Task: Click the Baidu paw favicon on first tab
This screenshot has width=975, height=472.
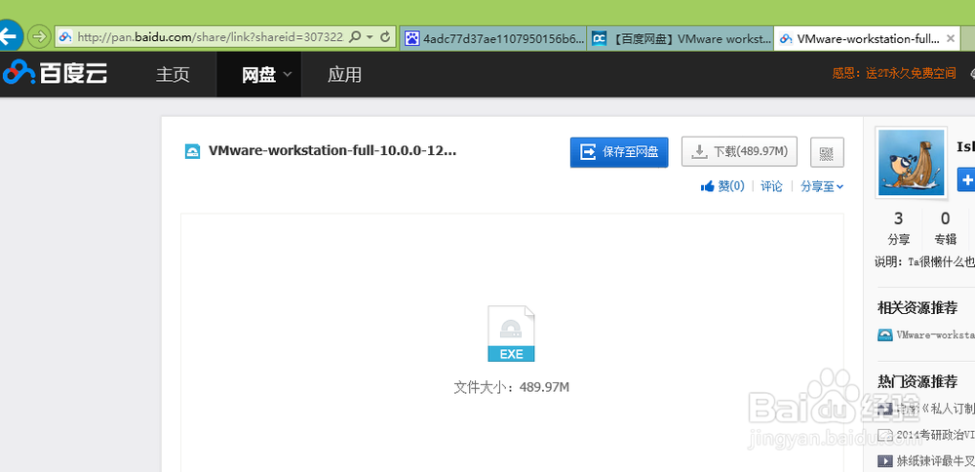Action: pos(411,39)
